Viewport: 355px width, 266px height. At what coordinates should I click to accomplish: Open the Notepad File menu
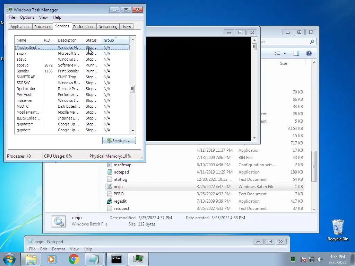pyautogui.click(x=32, y=249)
